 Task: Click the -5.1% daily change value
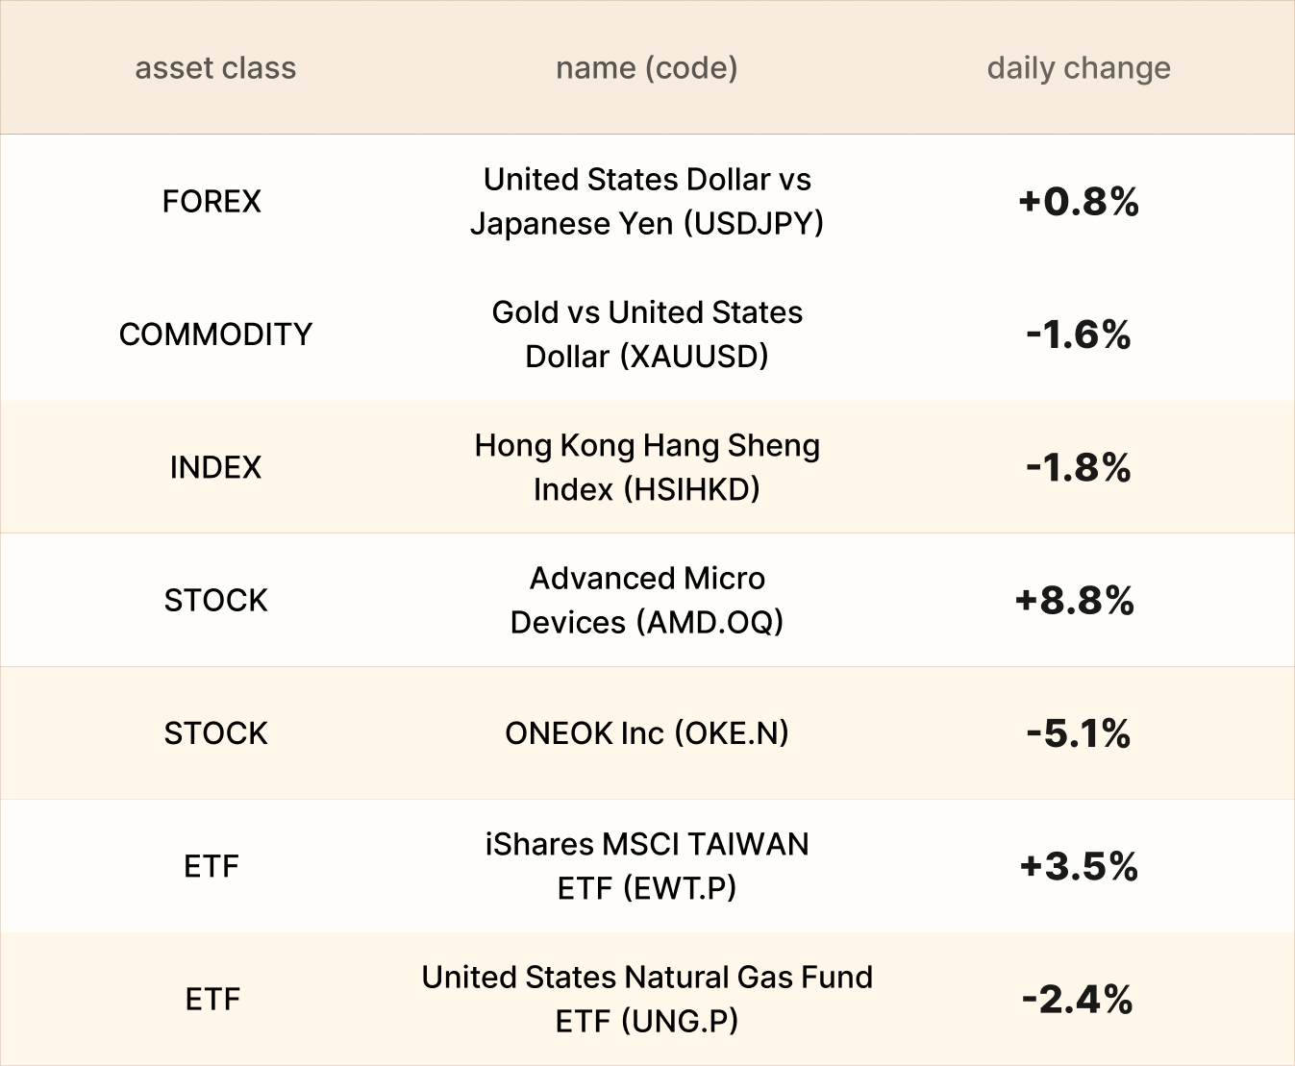pos(1078,733)
